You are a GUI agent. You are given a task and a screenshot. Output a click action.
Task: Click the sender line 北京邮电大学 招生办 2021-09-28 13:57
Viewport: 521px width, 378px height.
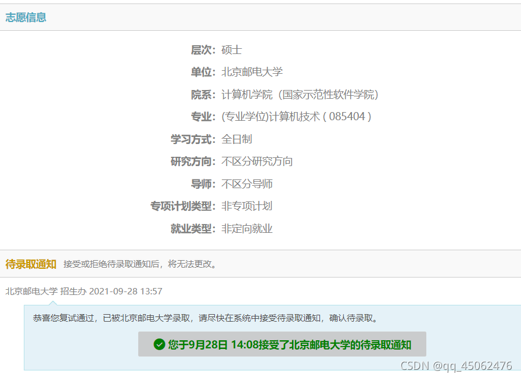84,291
